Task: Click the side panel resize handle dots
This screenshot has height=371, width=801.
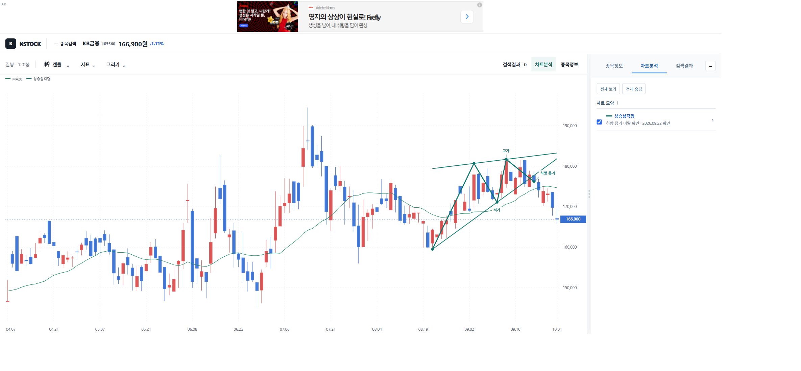Action: click(x=589, y=194)
